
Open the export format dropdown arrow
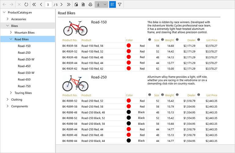click(105, 5)
